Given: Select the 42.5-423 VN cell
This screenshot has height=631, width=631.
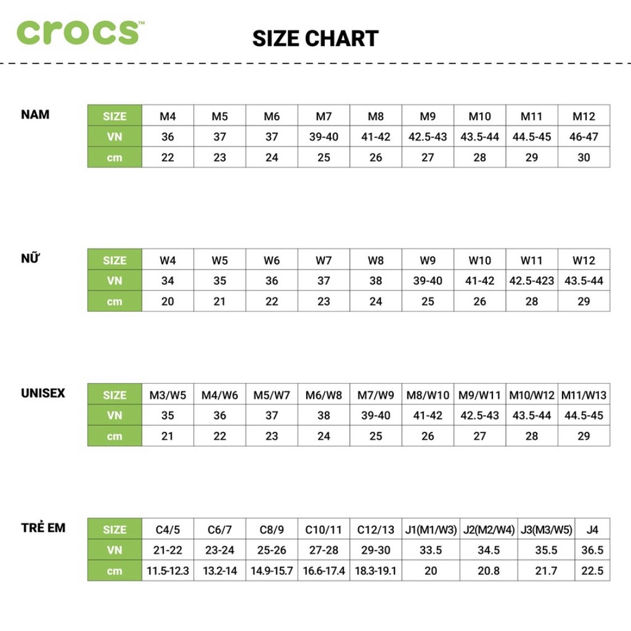Looking at the screenshot, I should [x=532, y=281].
